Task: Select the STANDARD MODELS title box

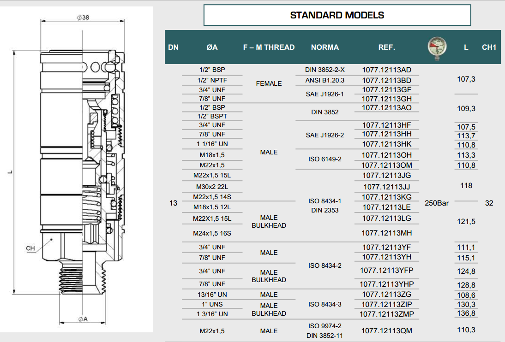Action: (x=337, y=15)
